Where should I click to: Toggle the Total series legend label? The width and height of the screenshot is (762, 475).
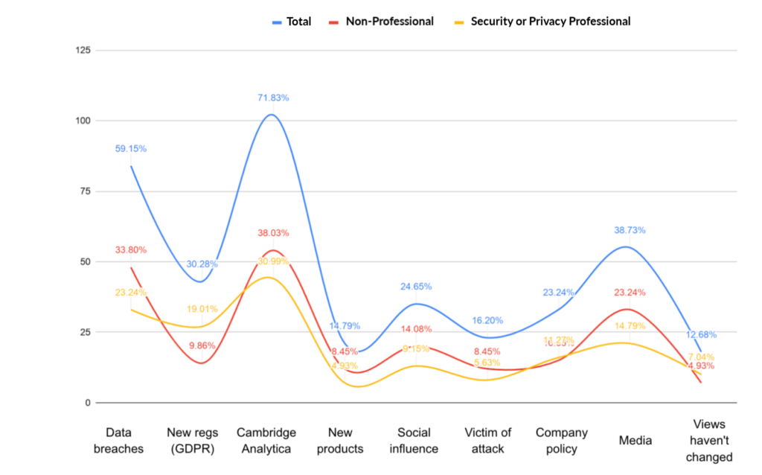click(299, 22)
